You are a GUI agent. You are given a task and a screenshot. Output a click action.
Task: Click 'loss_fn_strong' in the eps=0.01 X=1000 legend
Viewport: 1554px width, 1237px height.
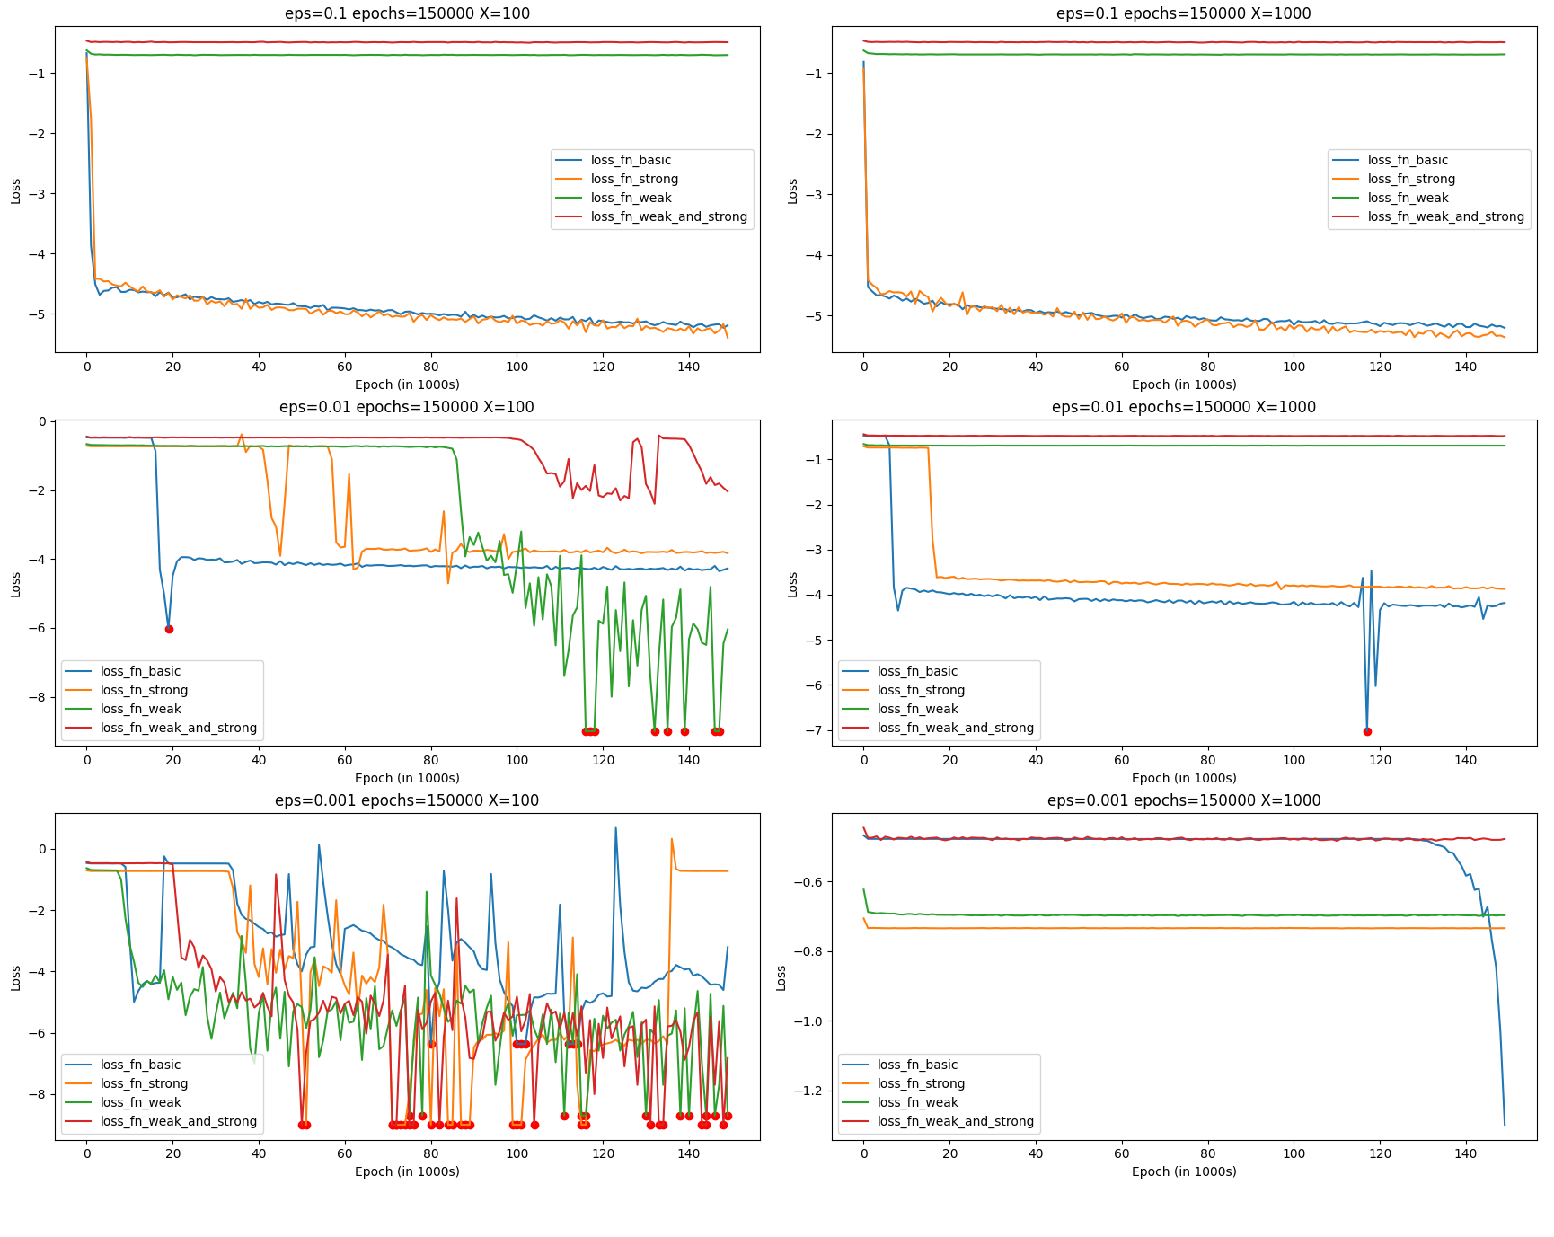pyautogui.click(x=921, y=690)
